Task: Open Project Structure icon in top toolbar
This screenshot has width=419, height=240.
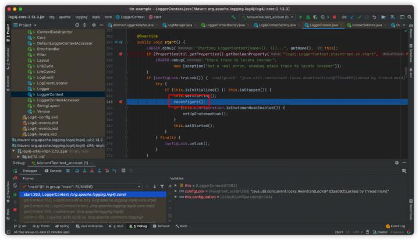Action: click(384, 17)
